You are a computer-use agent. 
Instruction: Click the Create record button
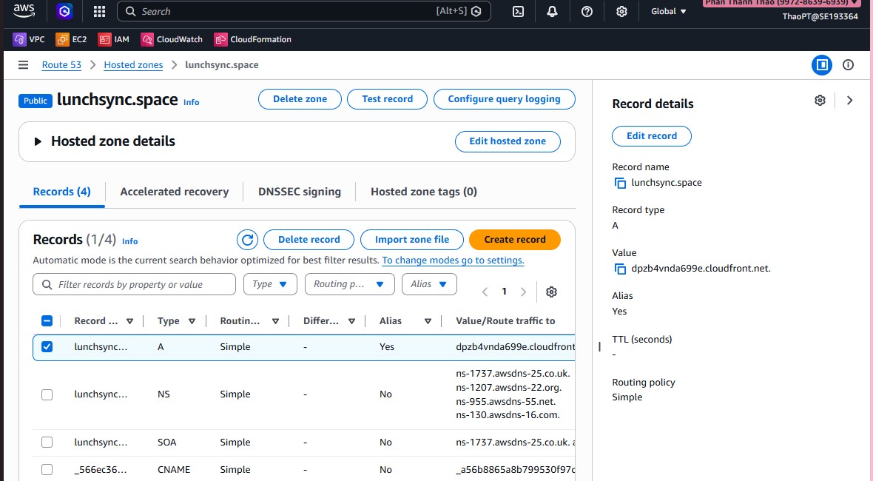pos(515,240)
